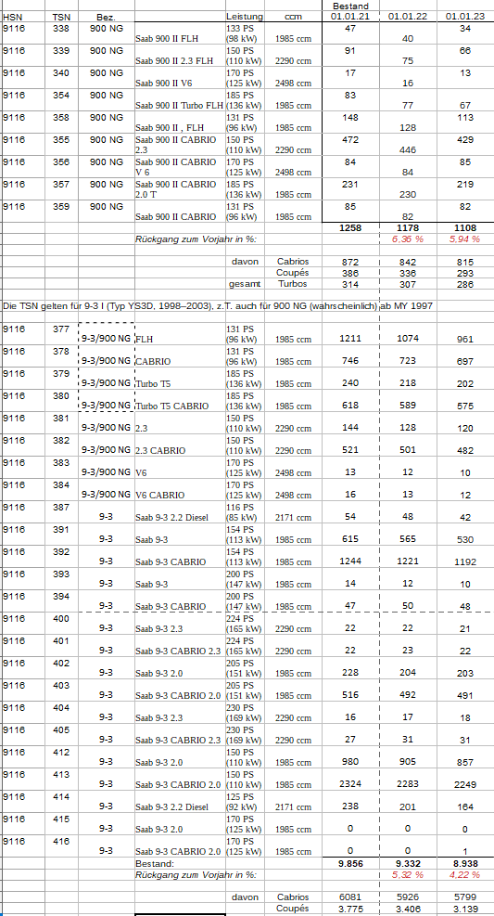Click the 2324 value for TSN 413
Viewport: 494px width, 916px height.
[350, 783]
